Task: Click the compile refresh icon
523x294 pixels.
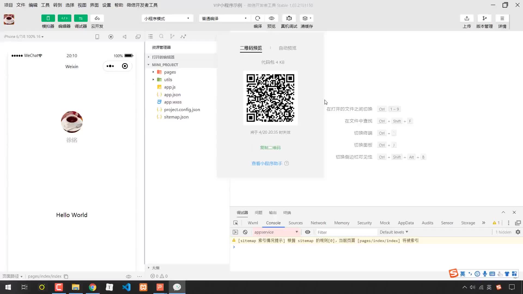Action: pos(258,18)
